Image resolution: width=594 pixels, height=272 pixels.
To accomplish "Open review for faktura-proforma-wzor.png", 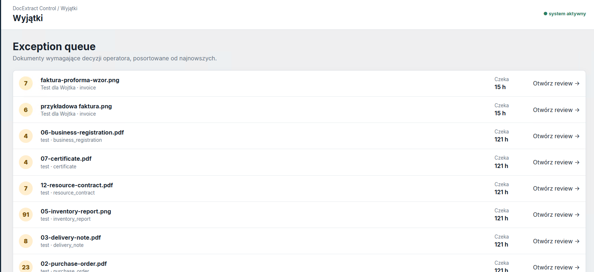I will point(556,84).
